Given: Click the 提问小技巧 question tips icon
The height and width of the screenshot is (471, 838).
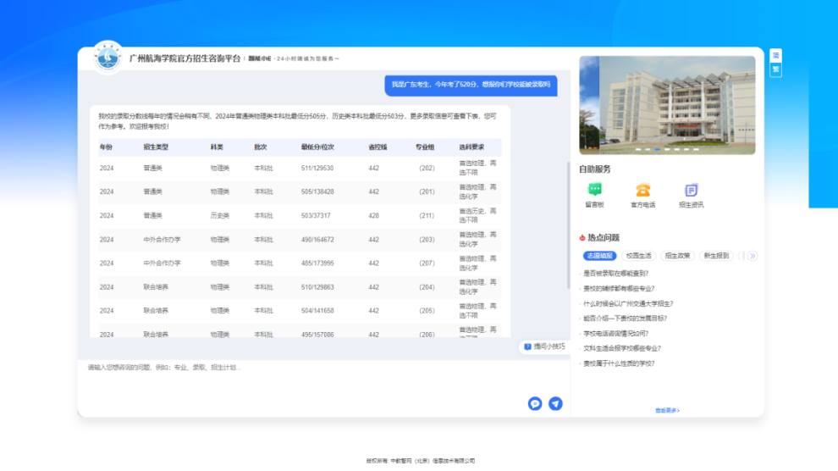Looking at the screenshot, I should pyautogui.click(x=527, y=346).
